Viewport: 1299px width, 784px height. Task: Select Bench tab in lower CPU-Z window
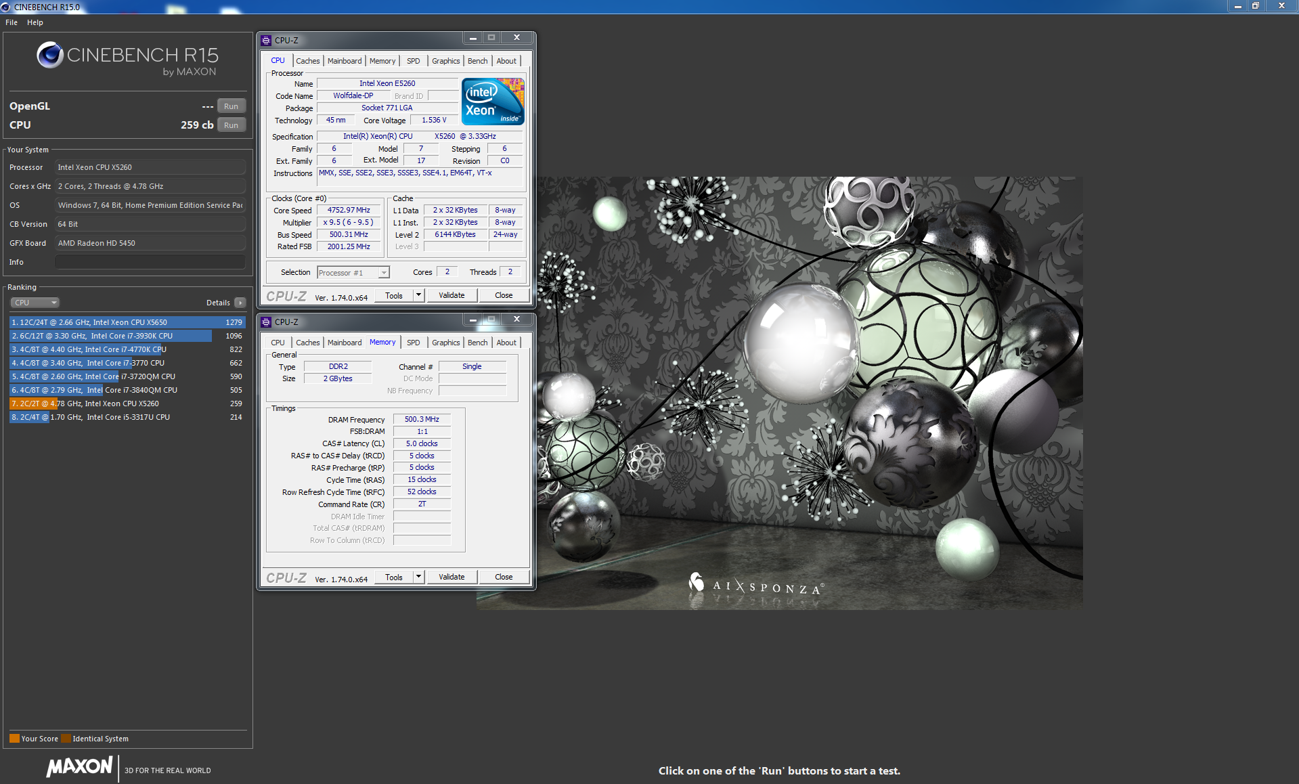click(477, 343)
